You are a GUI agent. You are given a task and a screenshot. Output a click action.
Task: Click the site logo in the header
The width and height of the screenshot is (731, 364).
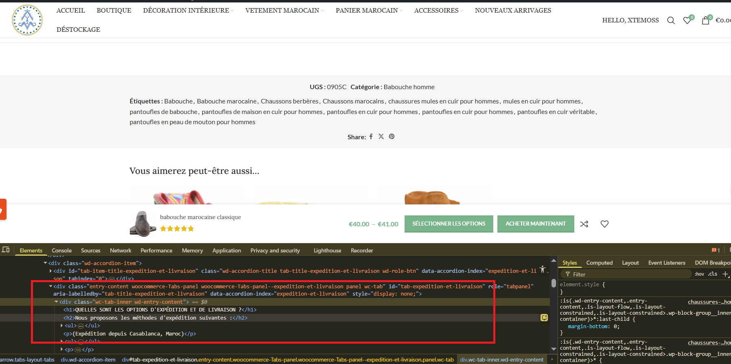pos(27,20)
